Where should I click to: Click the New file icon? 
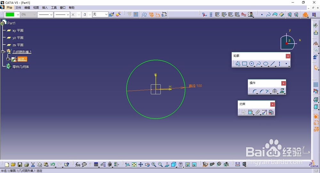[7, 165]
